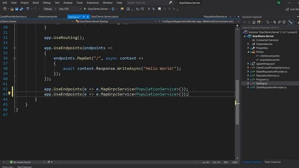
Task: Open the Edit menu
Action: tap(5, 3)
